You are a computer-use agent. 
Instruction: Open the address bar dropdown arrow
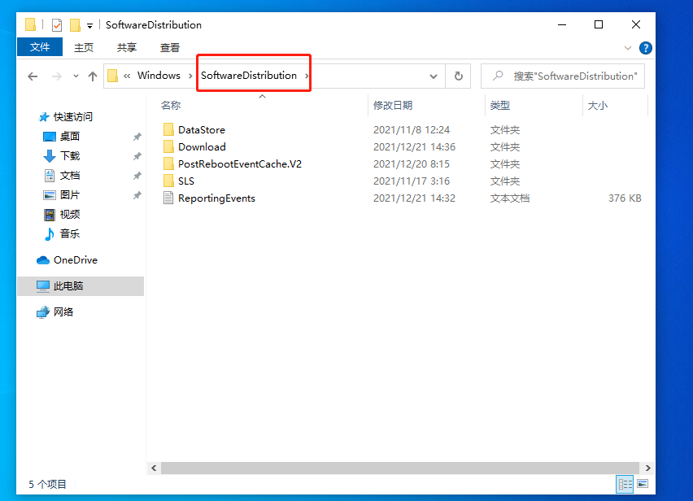click(434, 76)
